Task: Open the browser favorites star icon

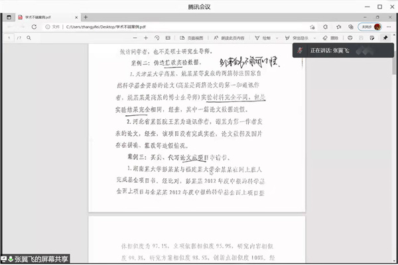Action: [x=340, y=26]
